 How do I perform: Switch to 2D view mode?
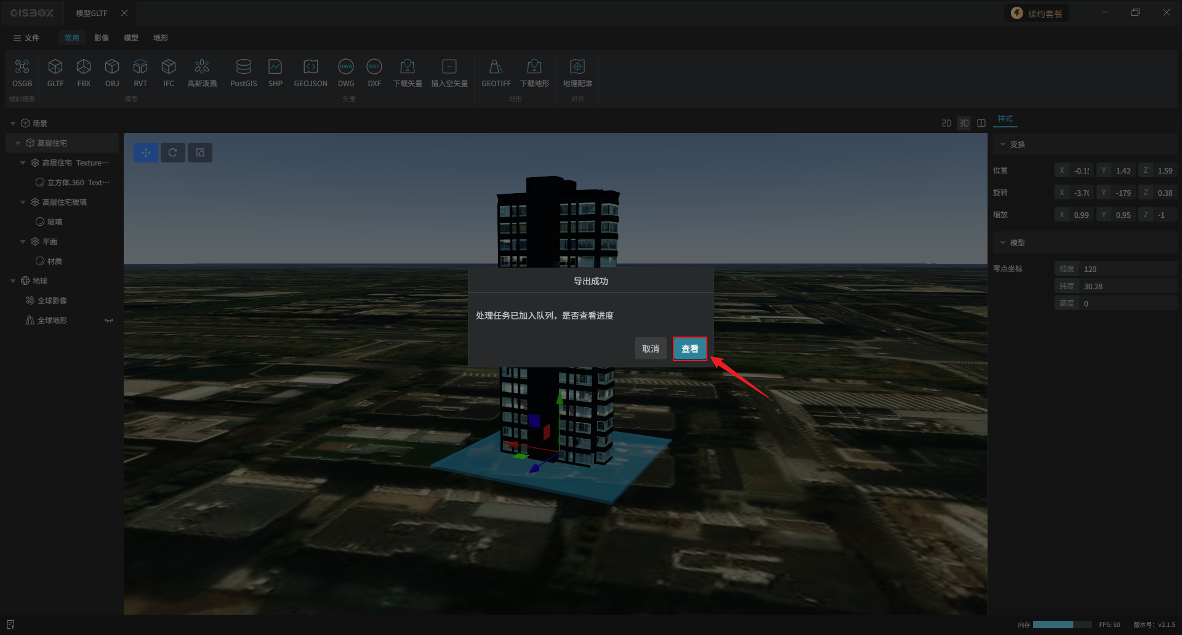[946, 123]
